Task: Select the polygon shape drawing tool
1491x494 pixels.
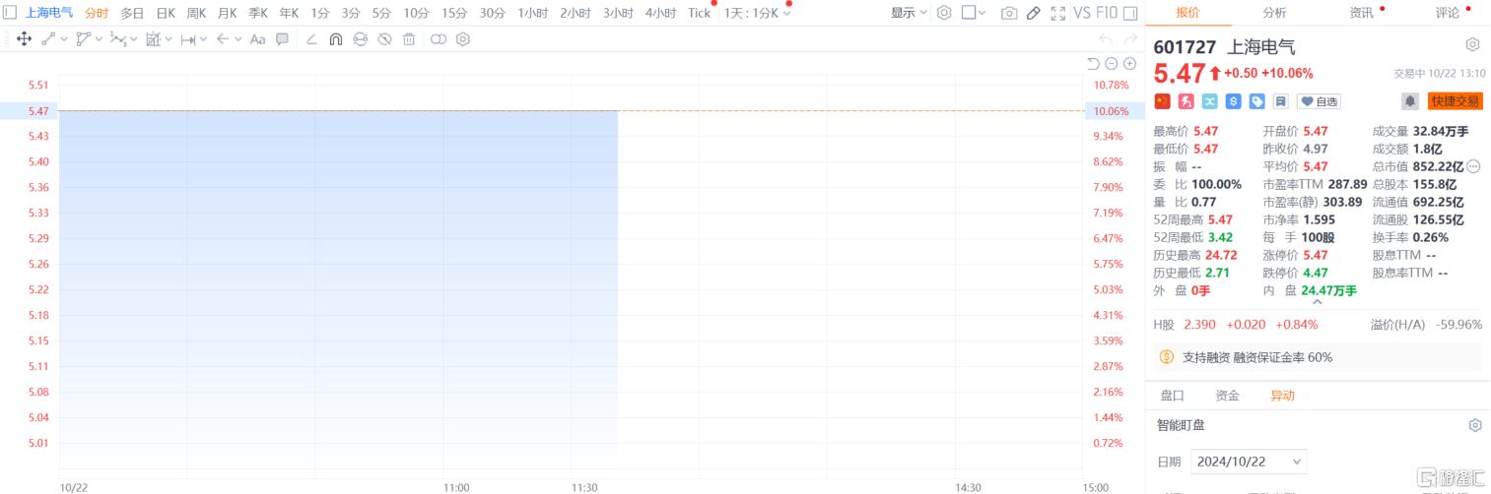Action: [83, 39]
